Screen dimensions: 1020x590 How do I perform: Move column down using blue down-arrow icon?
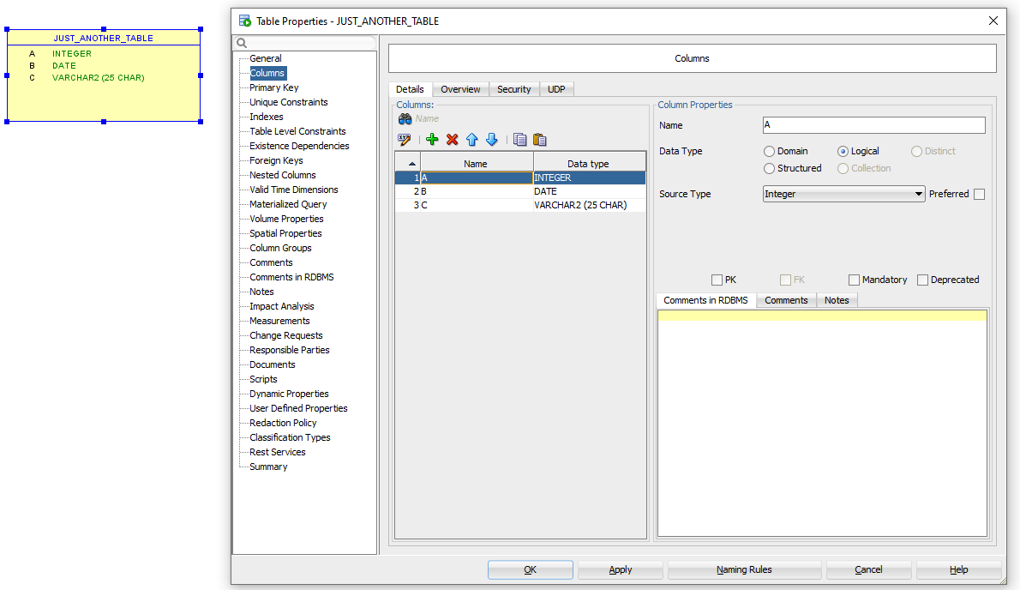point(491,139)
